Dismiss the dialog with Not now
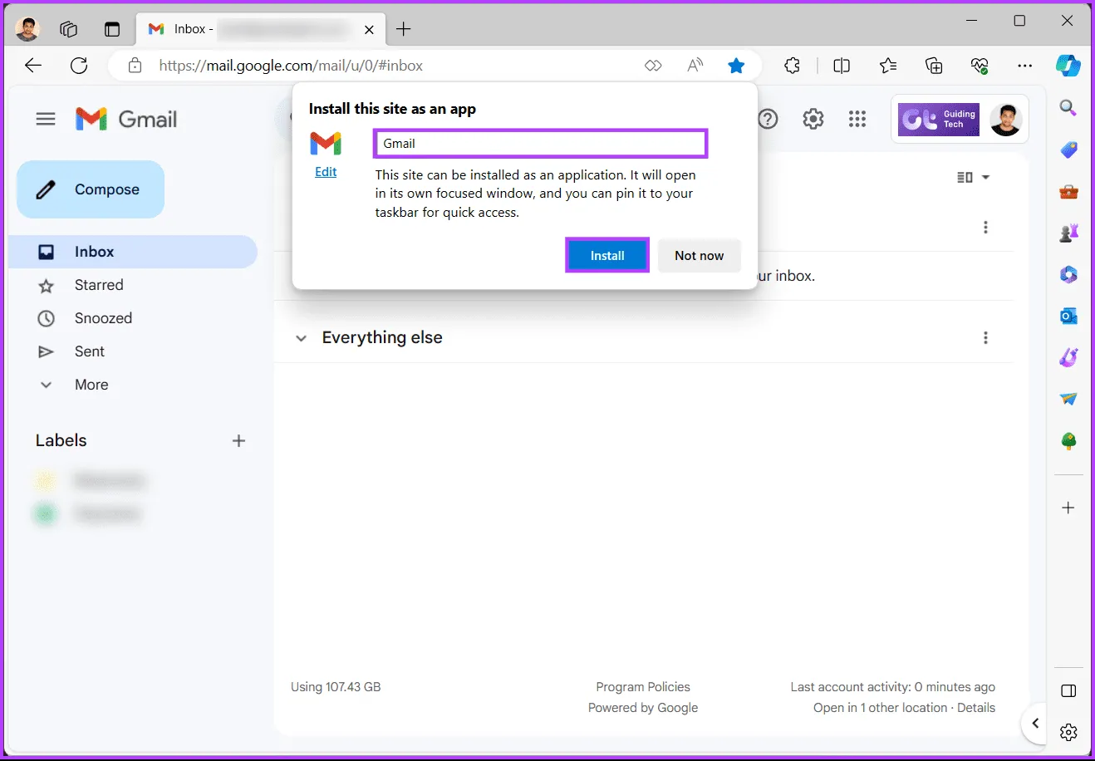This screenshot has height=761, width=1095. coord(699,256)
